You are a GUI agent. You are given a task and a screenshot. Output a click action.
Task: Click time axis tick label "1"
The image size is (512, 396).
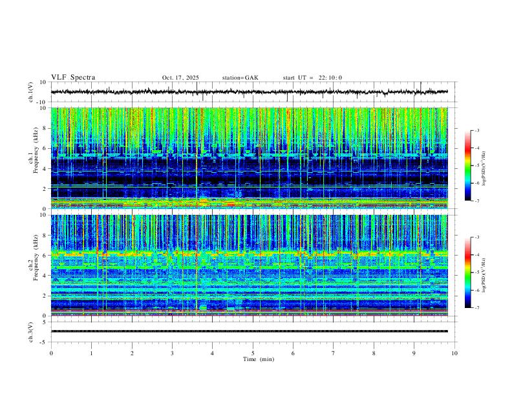click(x=91, y=353)
